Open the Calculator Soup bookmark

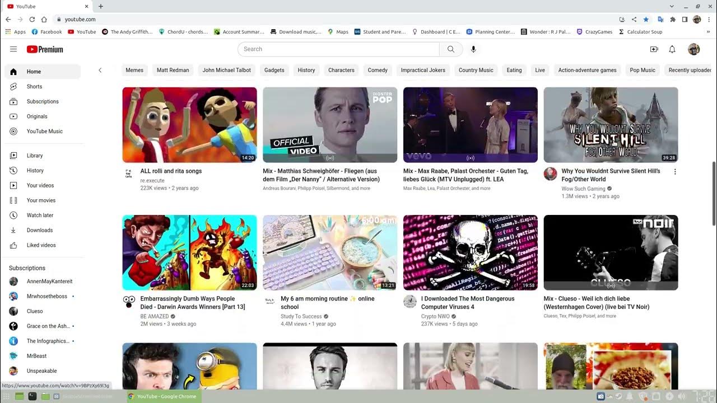pos(640,32)
